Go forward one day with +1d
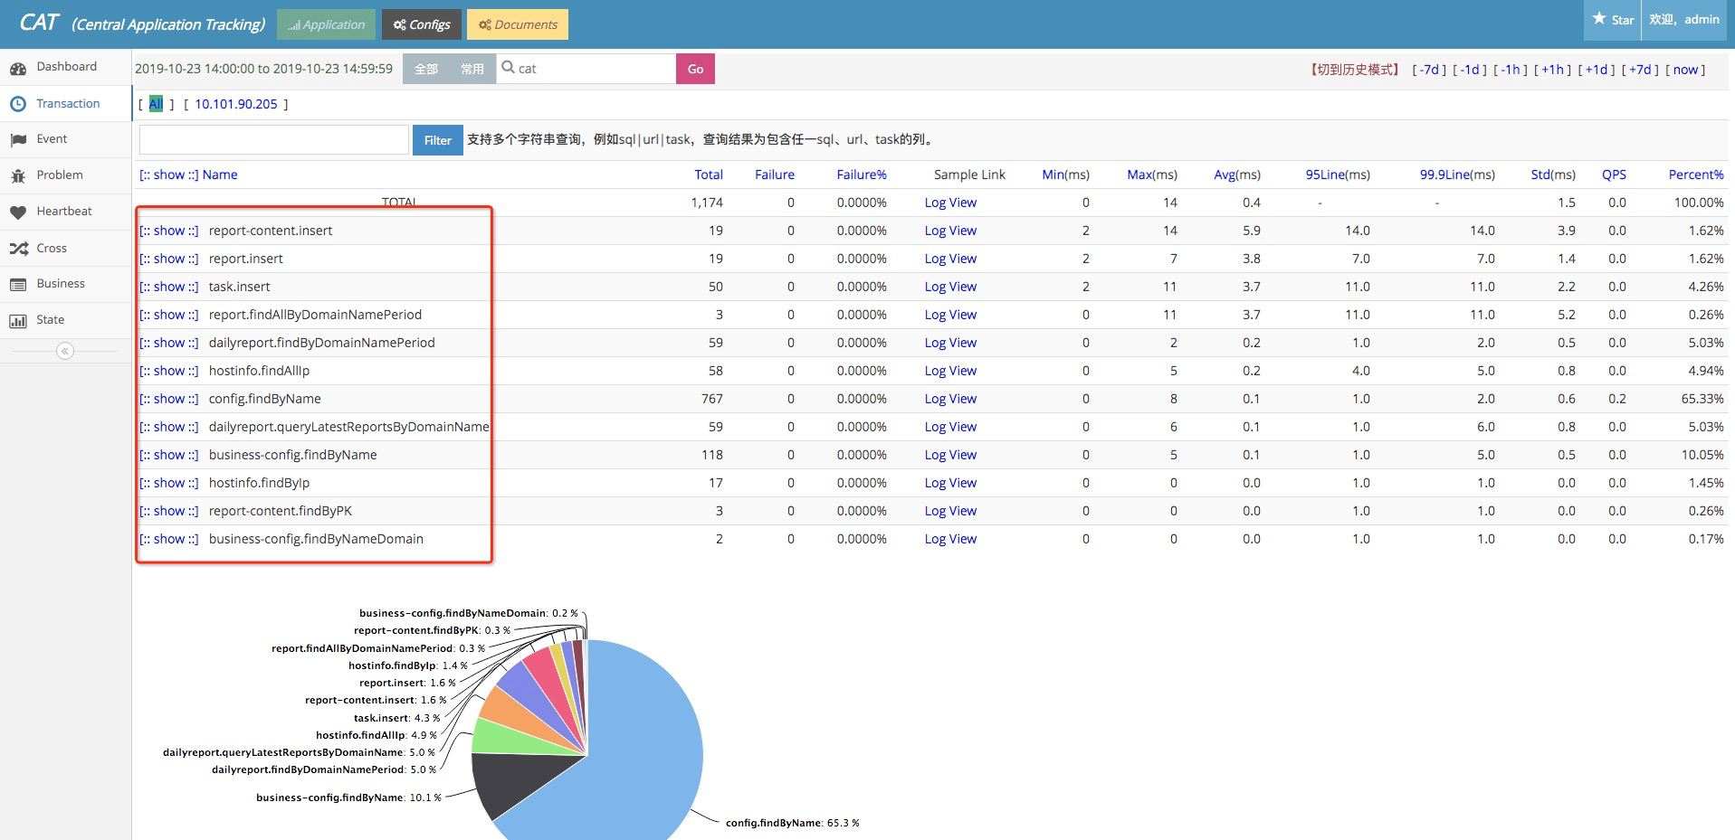The height and width of the screenshot is (840, 1735). [x=1597, y=70]
